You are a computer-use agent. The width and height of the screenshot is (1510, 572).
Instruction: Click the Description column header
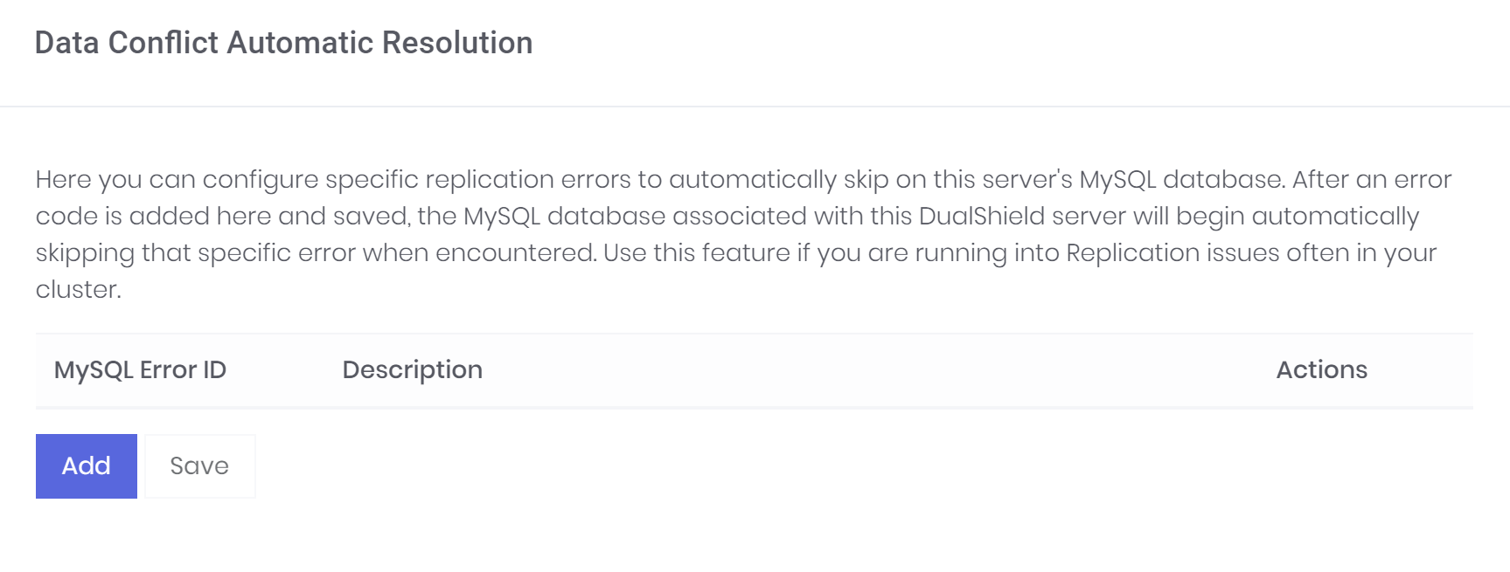click(x=412, y=370)
